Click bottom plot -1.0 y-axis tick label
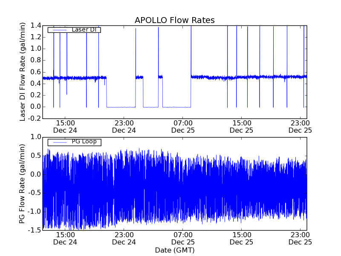The width and height of the screenshot is (341, 256). (x=35, y=211)
